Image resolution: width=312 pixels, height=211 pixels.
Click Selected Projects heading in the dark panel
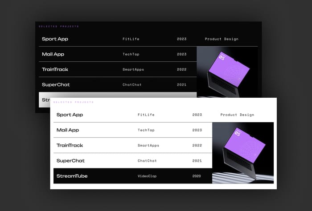pos(59,26)
